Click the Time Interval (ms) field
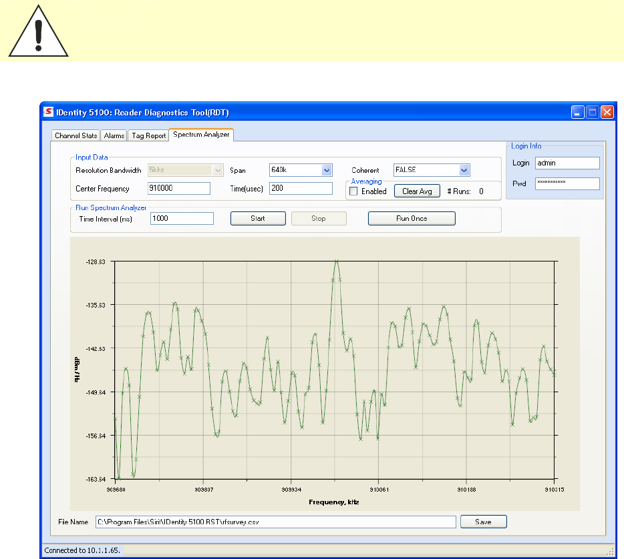The height and width of the screenshot is (559, 624). (x=182, y=219)
